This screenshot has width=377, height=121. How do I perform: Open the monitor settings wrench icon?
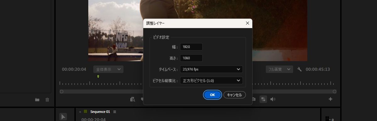click(x=299, y=69)
